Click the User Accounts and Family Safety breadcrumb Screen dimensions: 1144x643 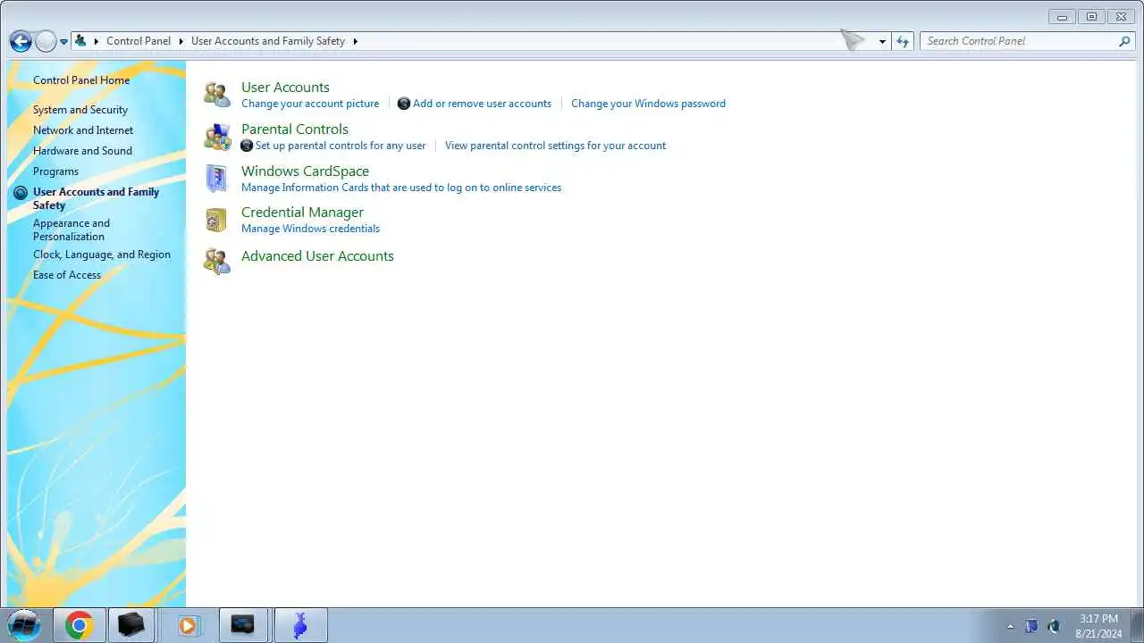268,41
